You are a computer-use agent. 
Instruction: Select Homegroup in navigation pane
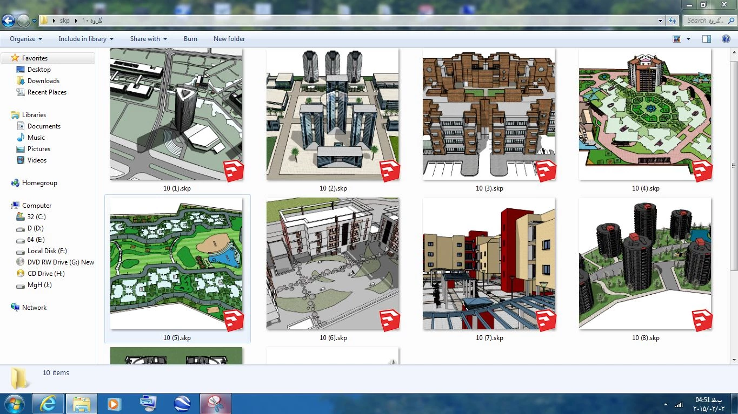39,183
